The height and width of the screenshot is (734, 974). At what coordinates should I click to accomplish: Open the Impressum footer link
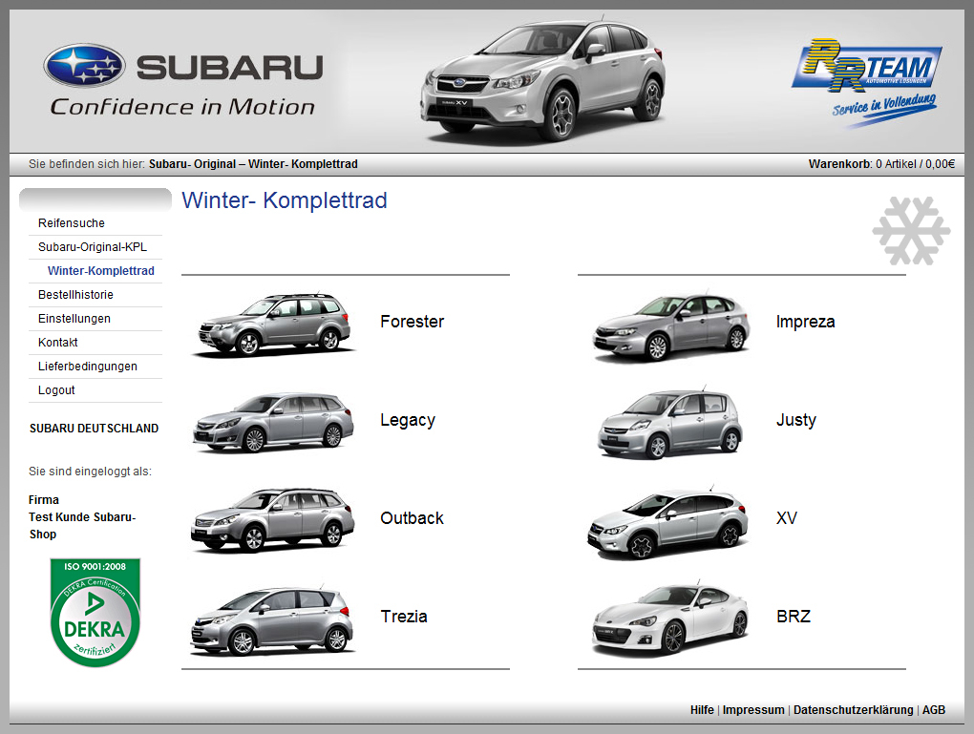753,710
